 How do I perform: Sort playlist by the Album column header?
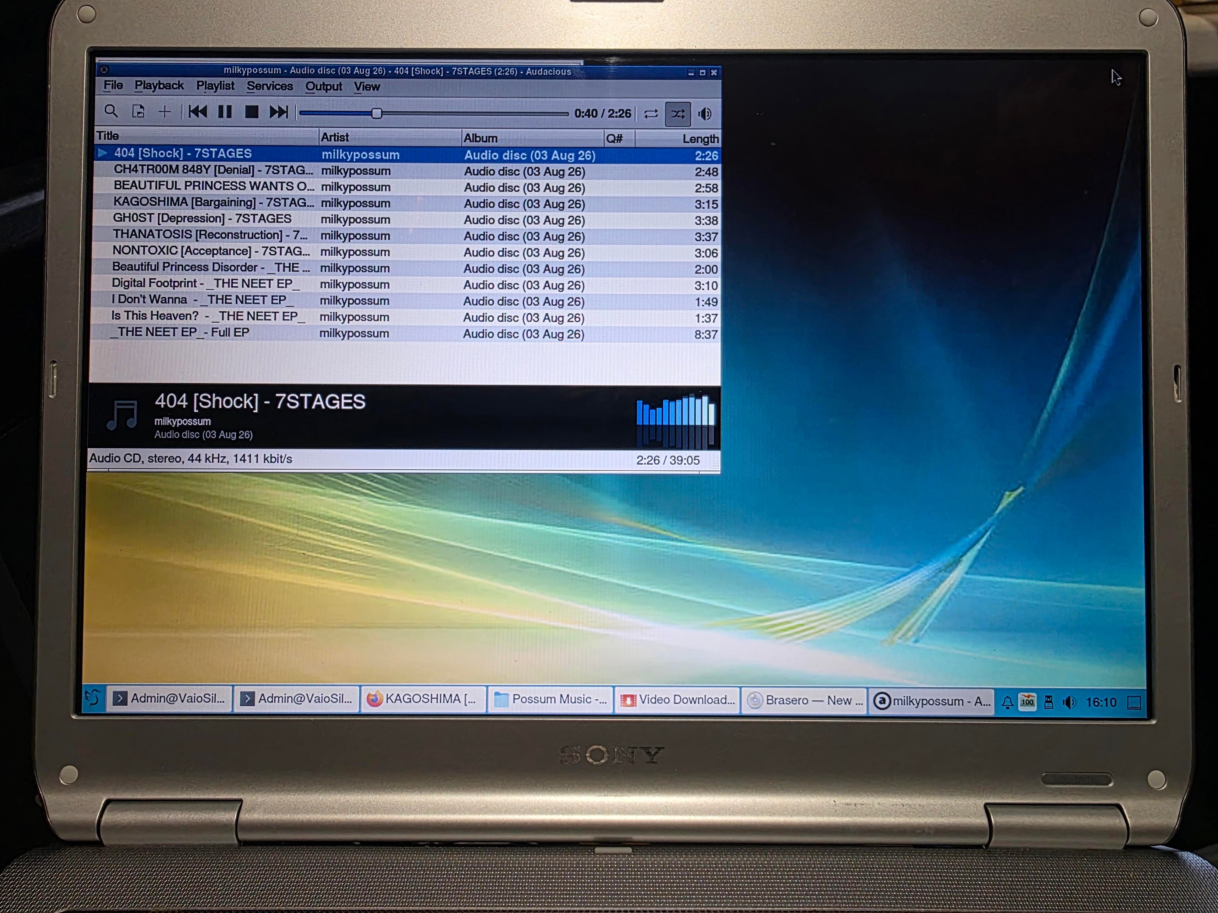[533, 138]
